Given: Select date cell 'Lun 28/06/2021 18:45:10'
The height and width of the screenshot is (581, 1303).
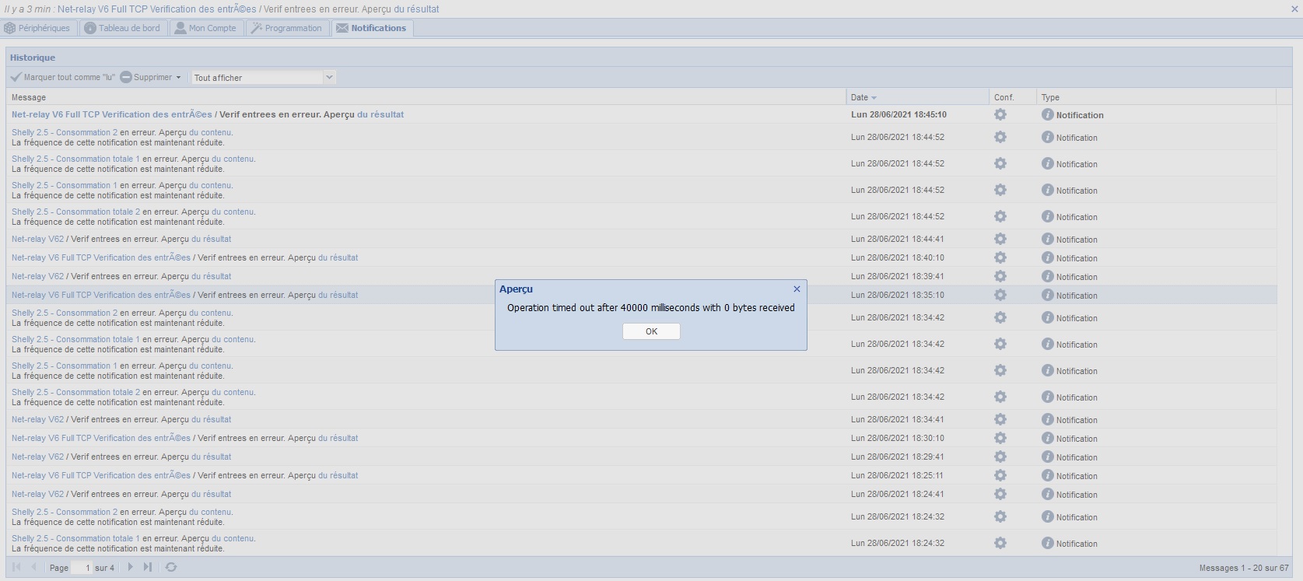Looking at the screenshot, I should pyautogui.click(x=898, y=114).
